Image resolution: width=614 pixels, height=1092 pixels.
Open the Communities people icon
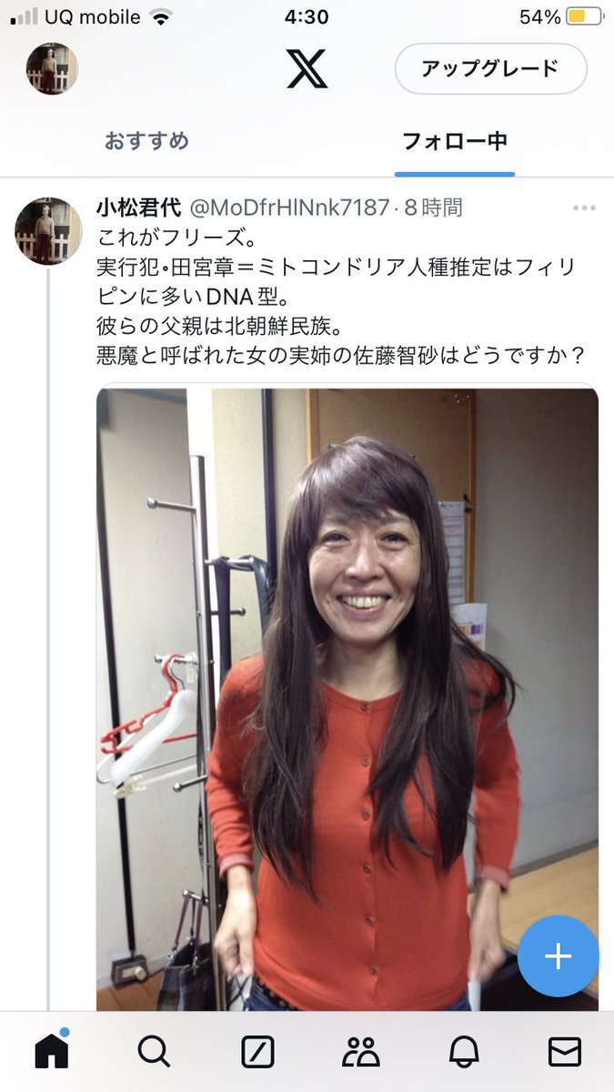pyautogui.click(x=361, y=1052)
